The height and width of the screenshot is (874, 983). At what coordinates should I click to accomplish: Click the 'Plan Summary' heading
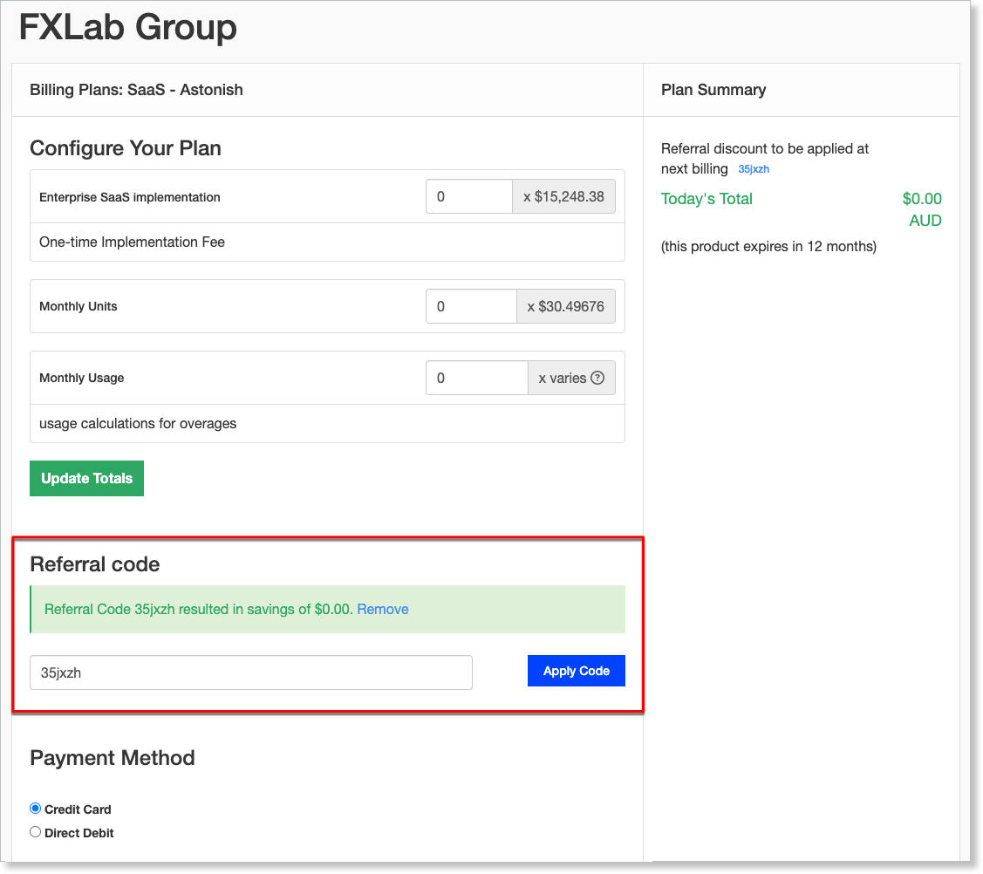point(713,90)
